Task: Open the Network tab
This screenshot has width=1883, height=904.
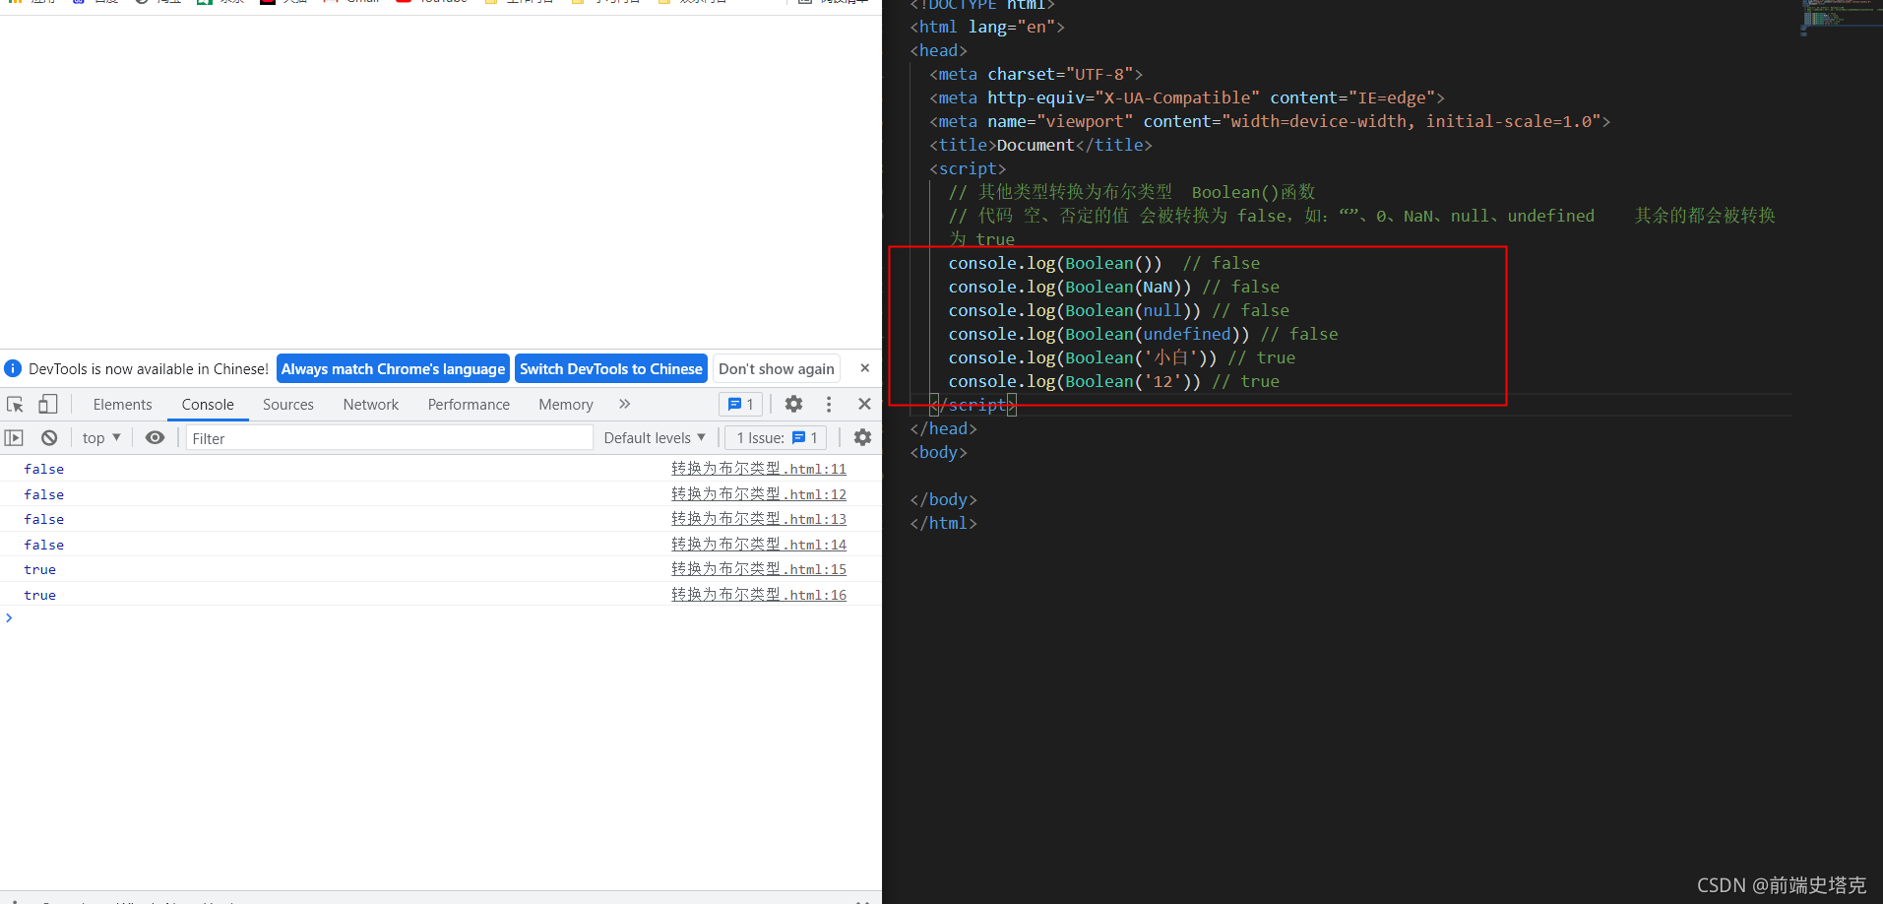Action: pyautogui.click(x=371, y=405)
